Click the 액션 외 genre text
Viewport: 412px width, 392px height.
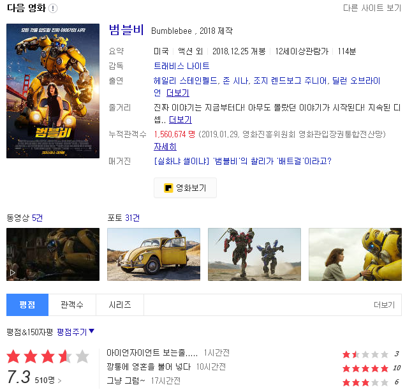point(190,51)
